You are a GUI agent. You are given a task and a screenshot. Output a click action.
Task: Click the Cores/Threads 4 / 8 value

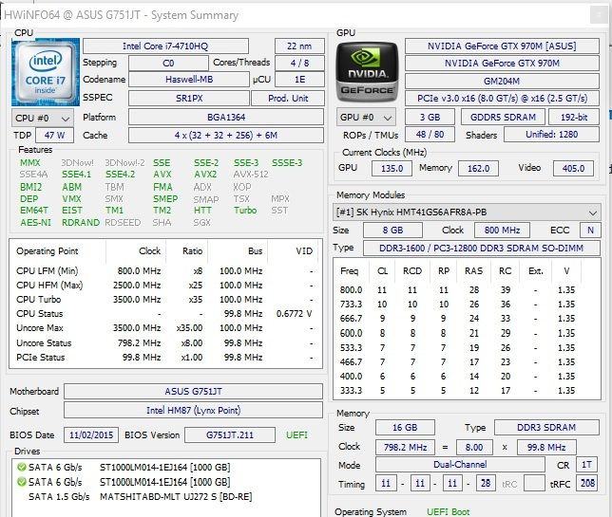(299, 64)
